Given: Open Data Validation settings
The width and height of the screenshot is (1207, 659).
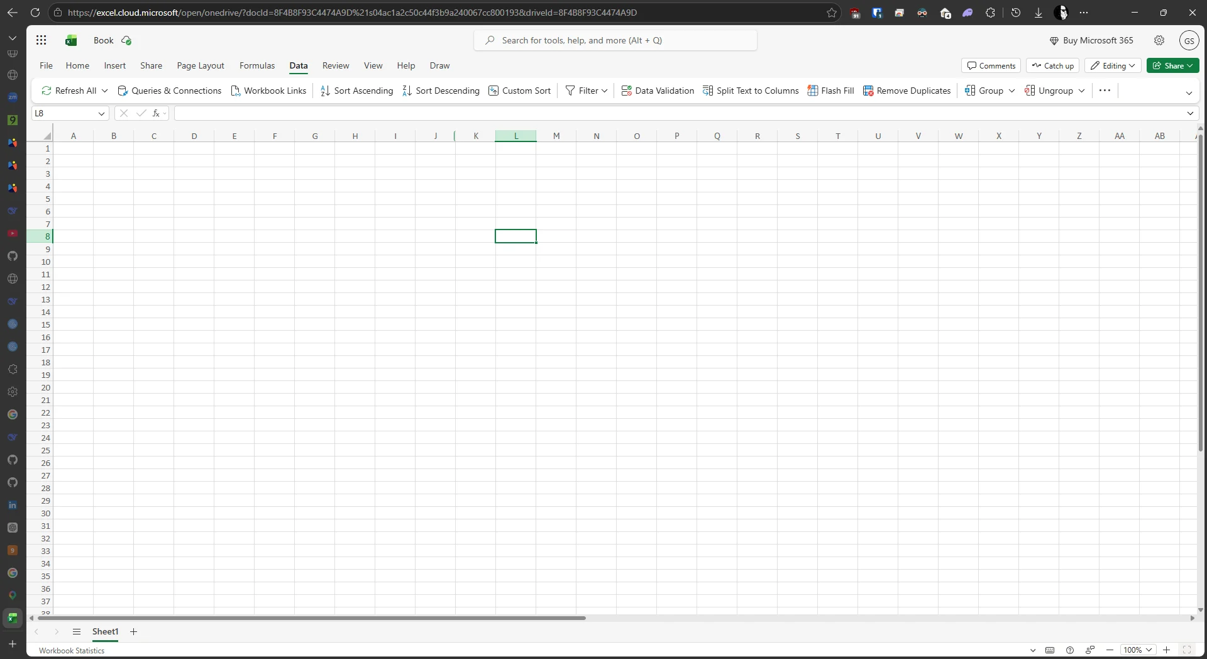Looking at the screenshot, I should tap(658, 91).
